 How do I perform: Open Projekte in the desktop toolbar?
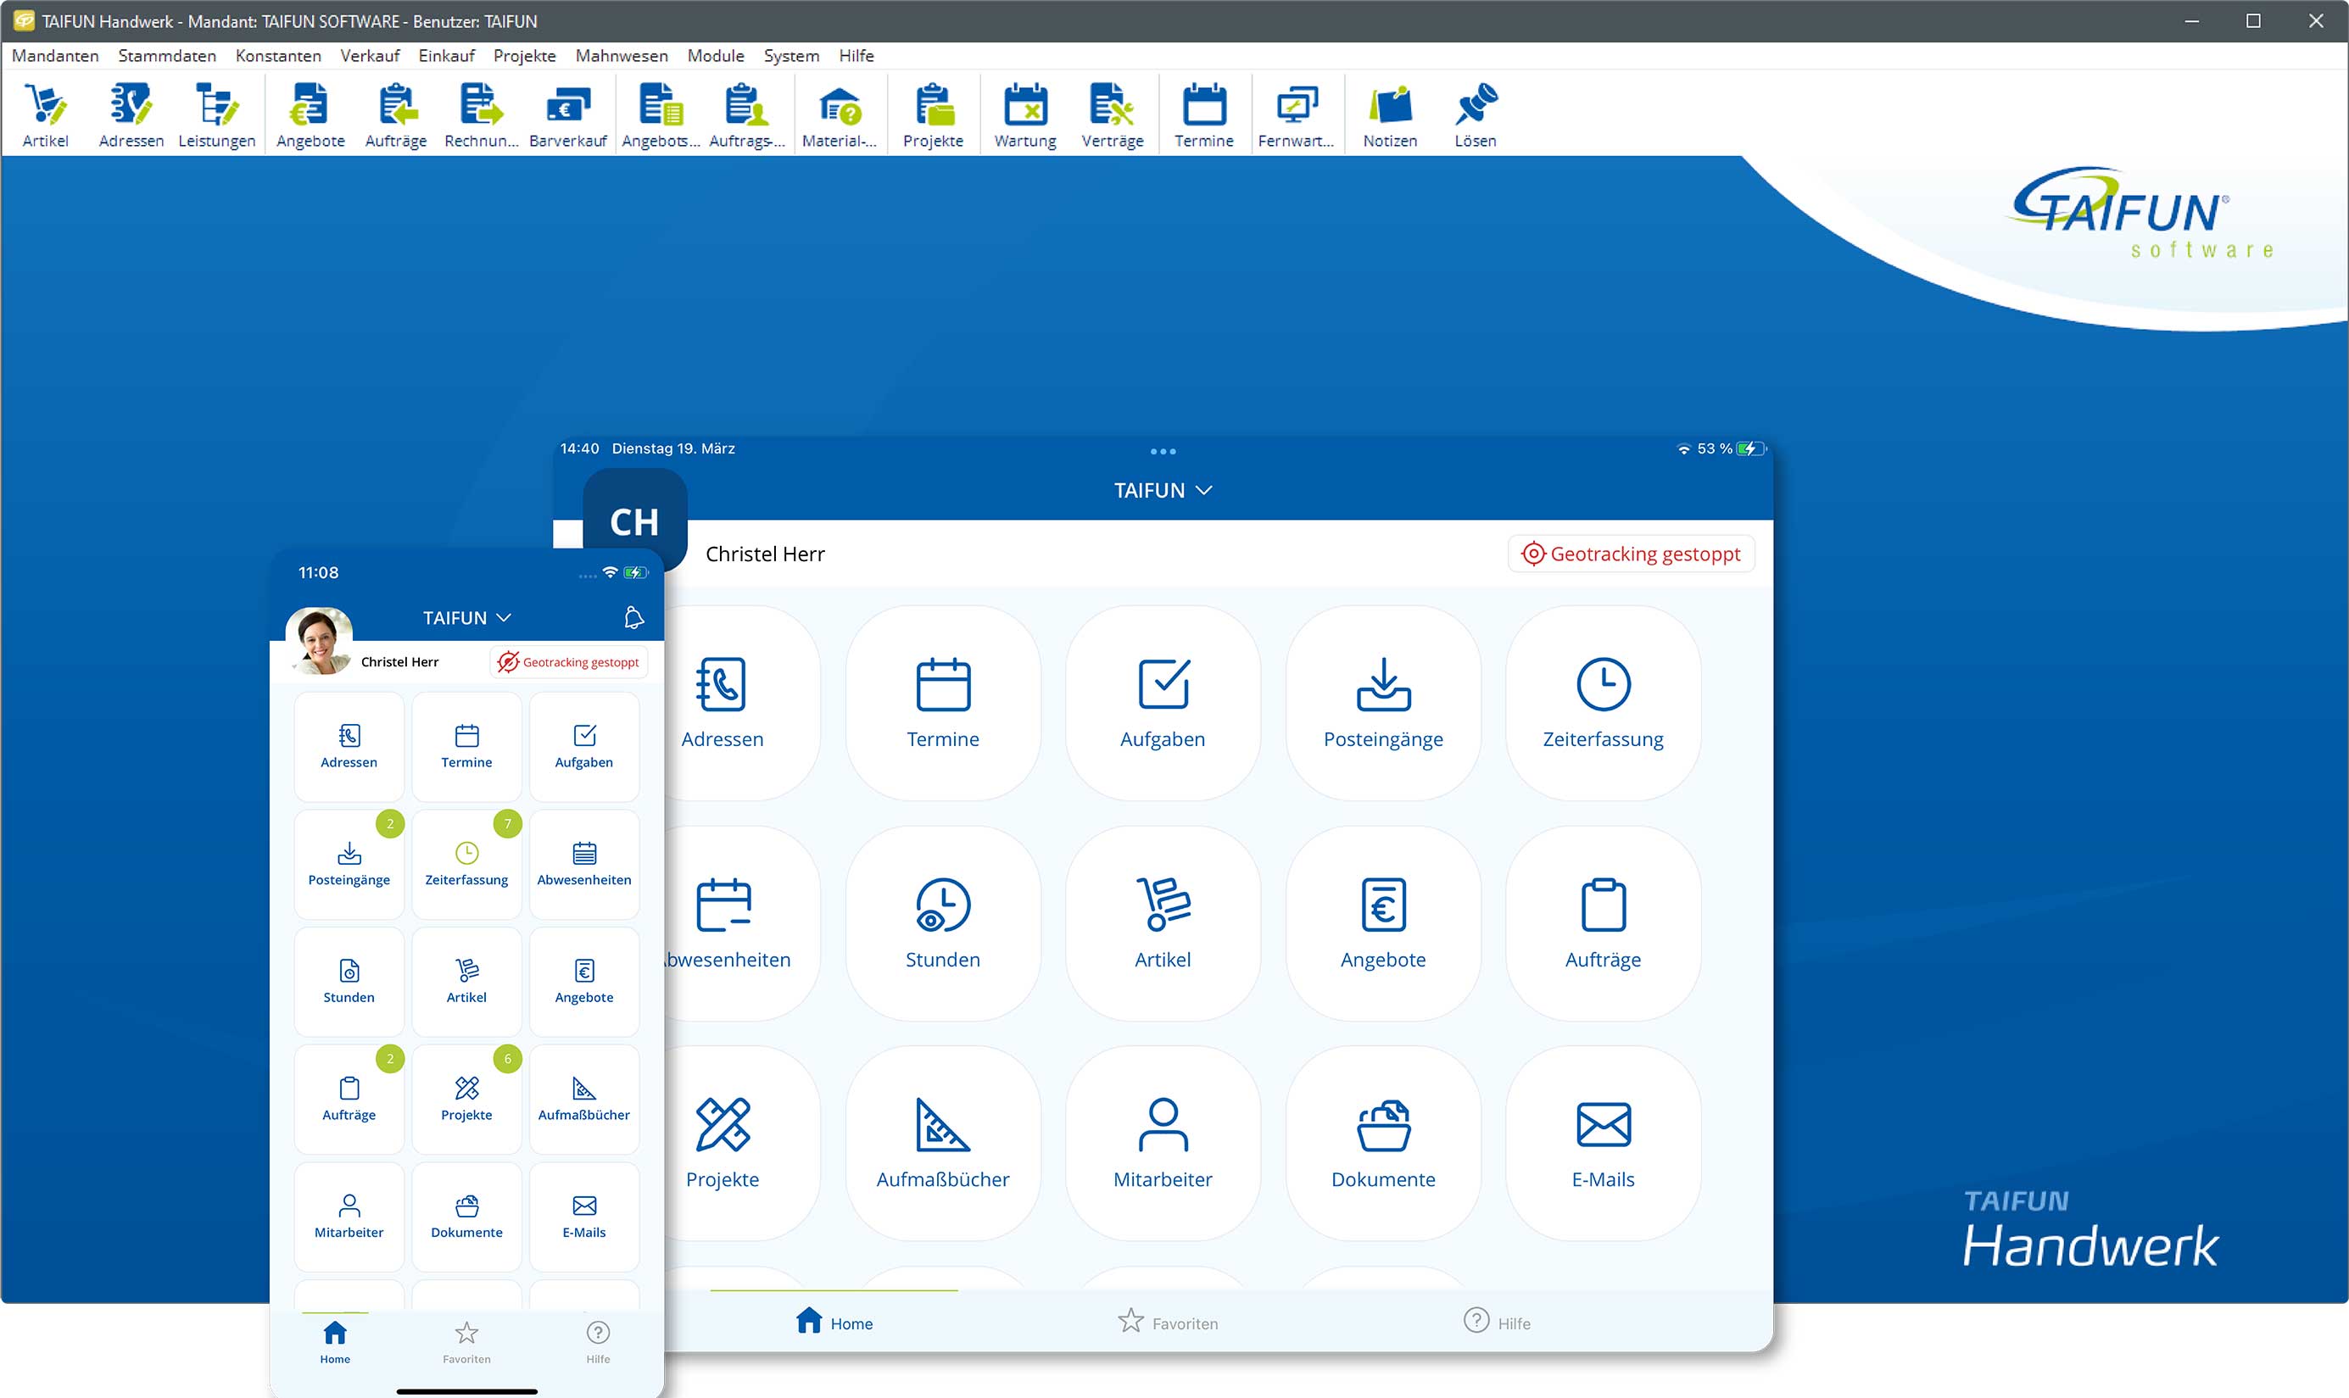click(933, 114)
